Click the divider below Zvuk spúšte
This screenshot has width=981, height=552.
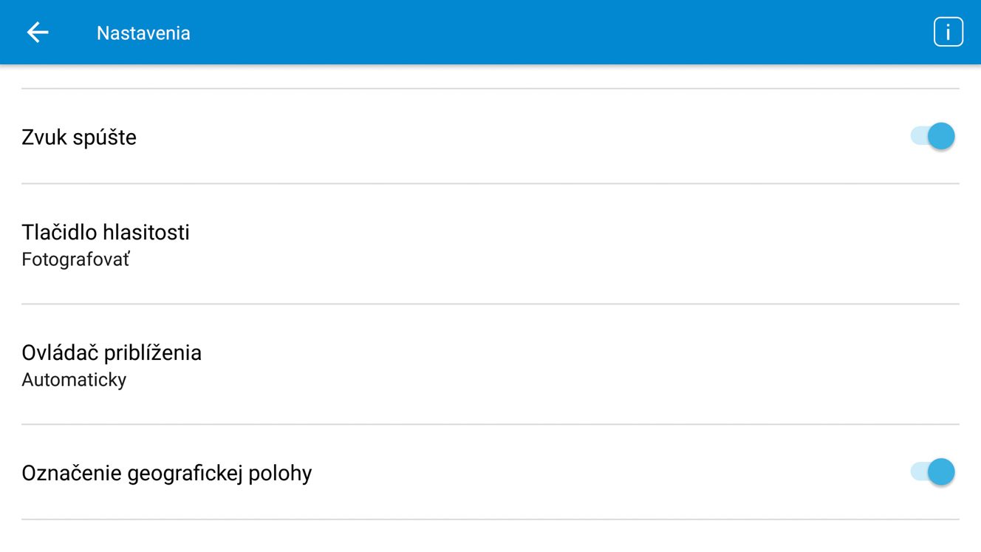point(490,183)
